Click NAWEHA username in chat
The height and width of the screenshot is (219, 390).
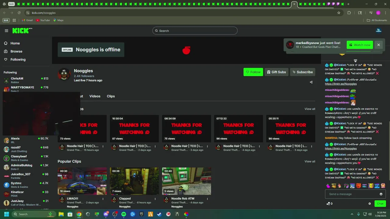tap(331, 138)
